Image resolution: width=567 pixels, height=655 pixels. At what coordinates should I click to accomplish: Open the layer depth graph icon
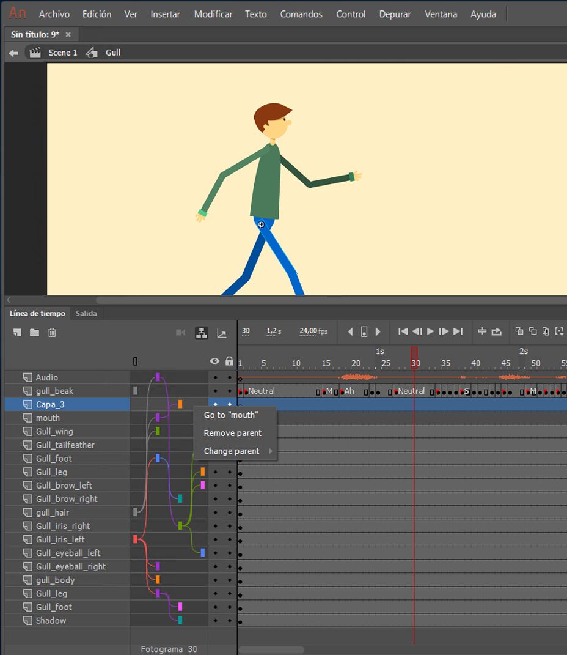[x=222, y=333]
